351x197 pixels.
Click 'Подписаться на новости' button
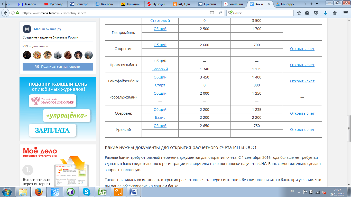[x=58, y=66]
